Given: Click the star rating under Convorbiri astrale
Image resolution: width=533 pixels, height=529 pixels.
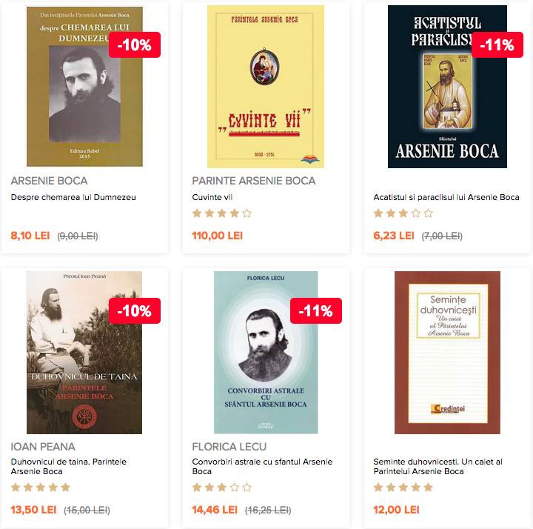Looking at the screenshot, I should point(221,488).
